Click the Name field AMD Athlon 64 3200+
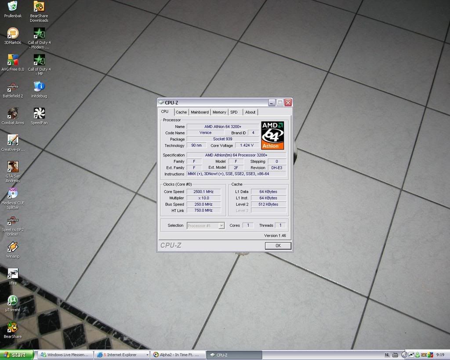The height and width of the screenshot is (360, 450). (x=223, y=127)
